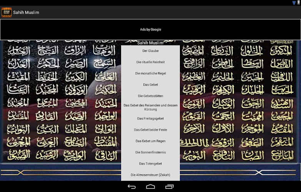Open 'Die Gebetsstätten' chapter
The image size is (301, 192).
click(x=151, y=96)
